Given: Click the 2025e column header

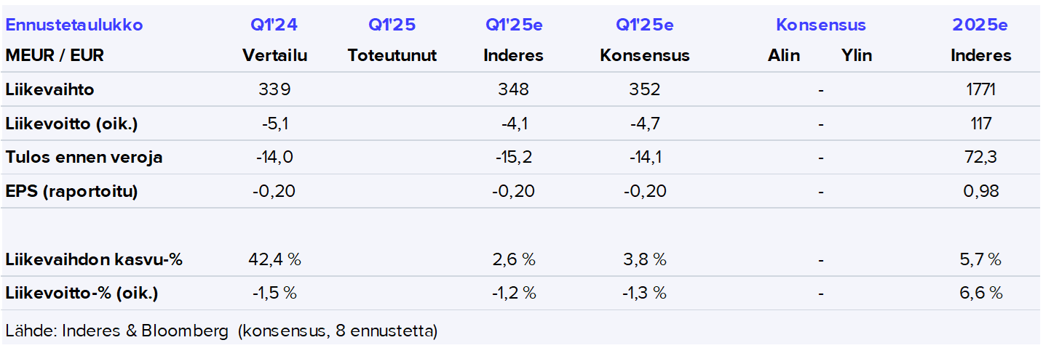Looking at the screenshot, I should click(x=980, y=25).
